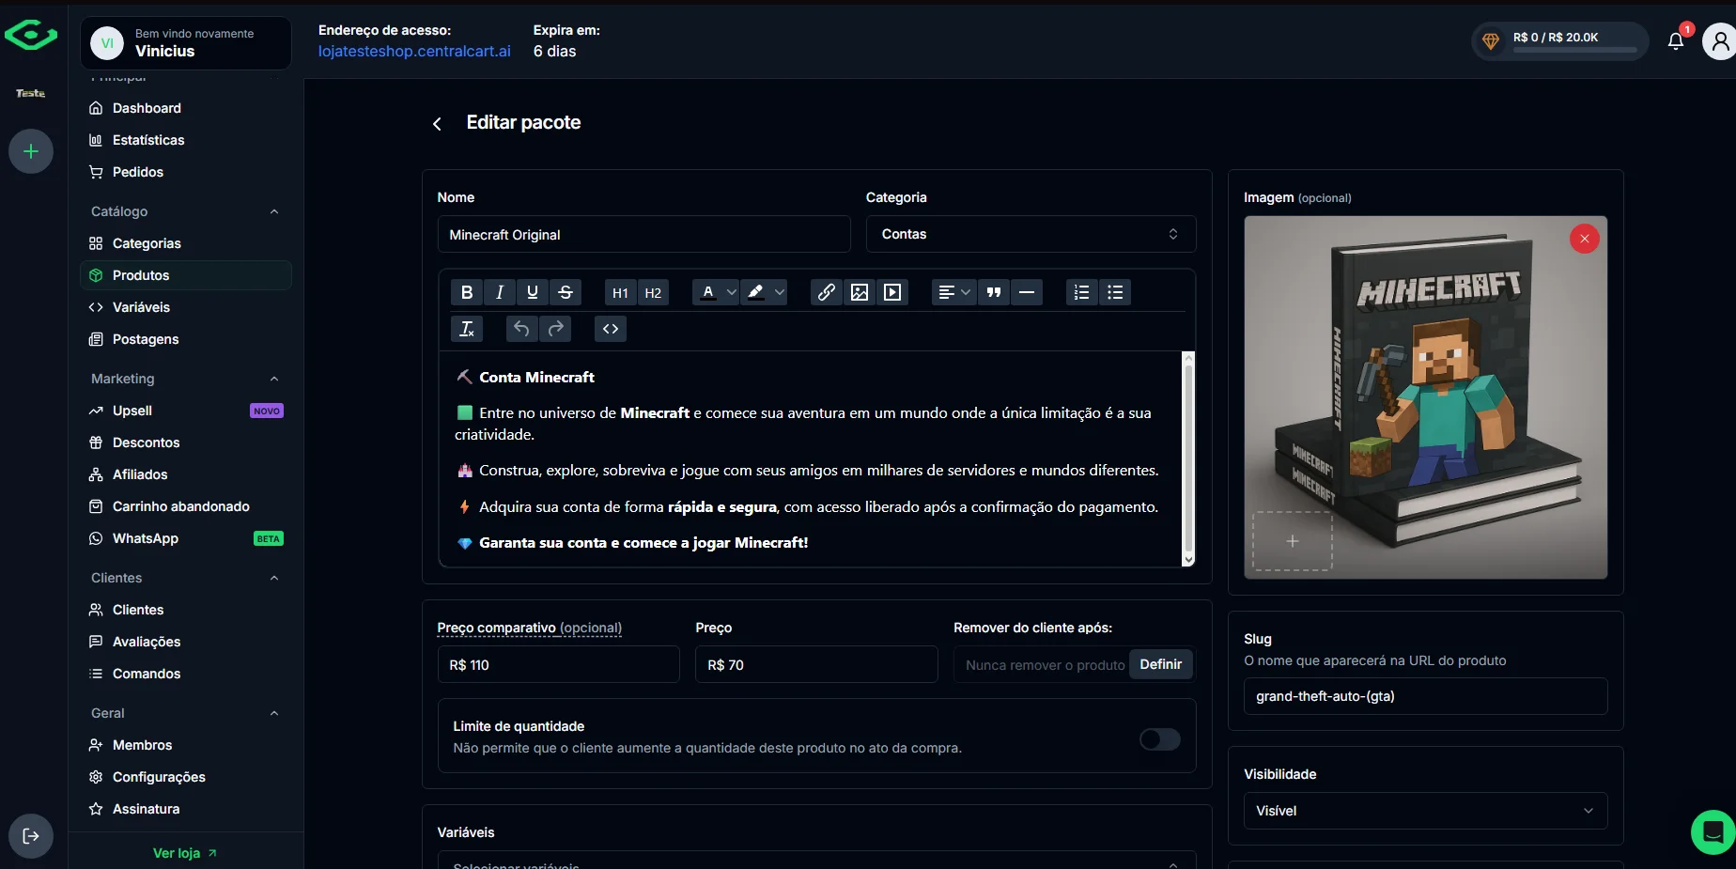
Task: Go to Pedidos page
Action: [x=186, y=172]
